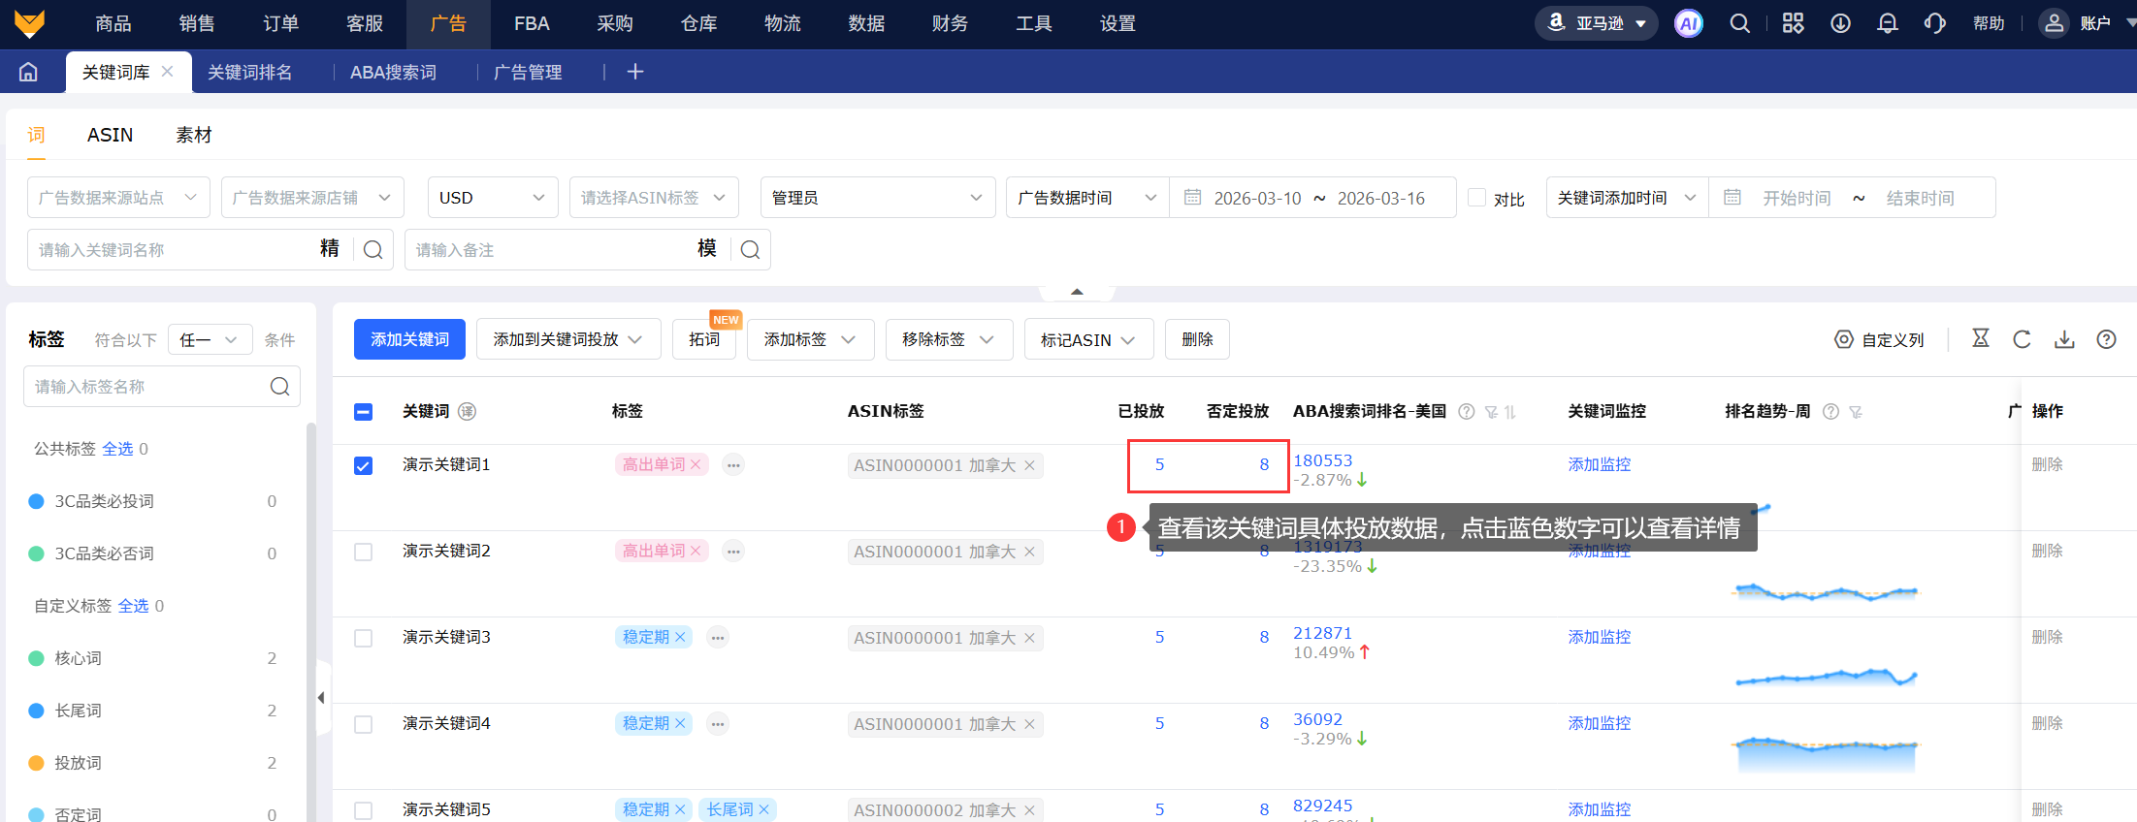This screenshot has width=2137, height=822.
Task: Click 添加监控 for 演示关键词1
Action: coord(1599,464)
